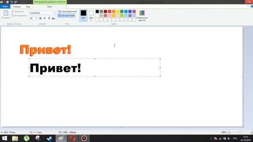
Task: Open the Windows Start menu
Action: (x=4, y=138)
